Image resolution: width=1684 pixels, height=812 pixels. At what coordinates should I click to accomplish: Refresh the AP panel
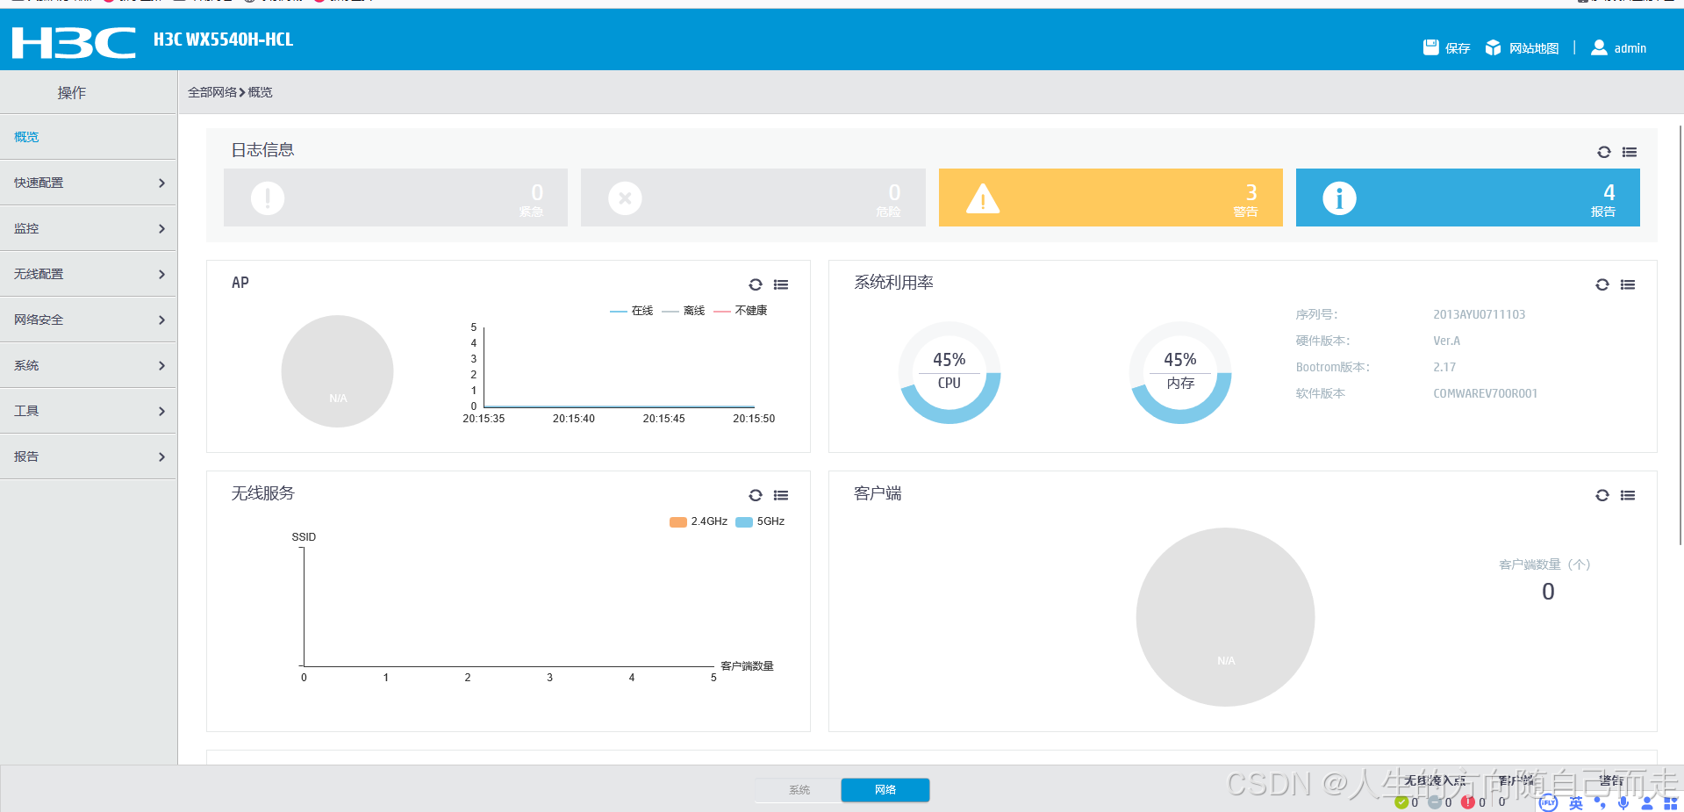(x=756, y=284)
